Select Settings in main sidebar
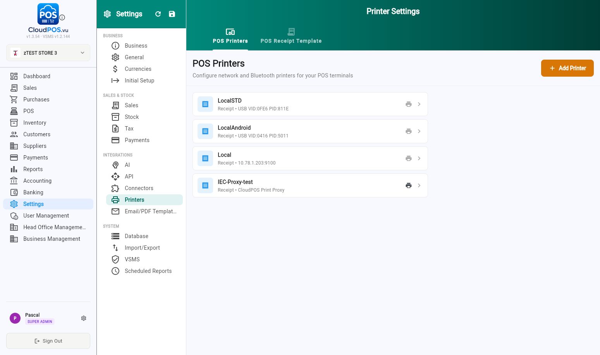The width and height of the screenshot is (600, 355). point(48,204)
